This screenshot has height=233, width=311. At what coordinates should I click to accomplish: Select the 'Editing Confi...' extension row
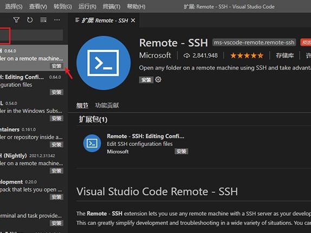click(x=34, y=84)
